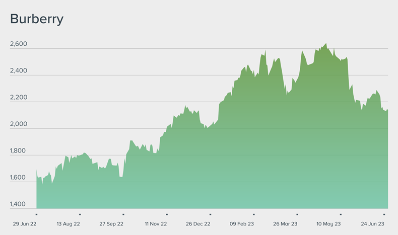
Task: Select the 09 Feb 23 date label
Action: 242,223
